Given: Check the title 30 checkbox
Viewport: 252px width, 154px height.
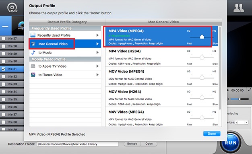Looking at the screenshot, I should [x=3, y=61].
